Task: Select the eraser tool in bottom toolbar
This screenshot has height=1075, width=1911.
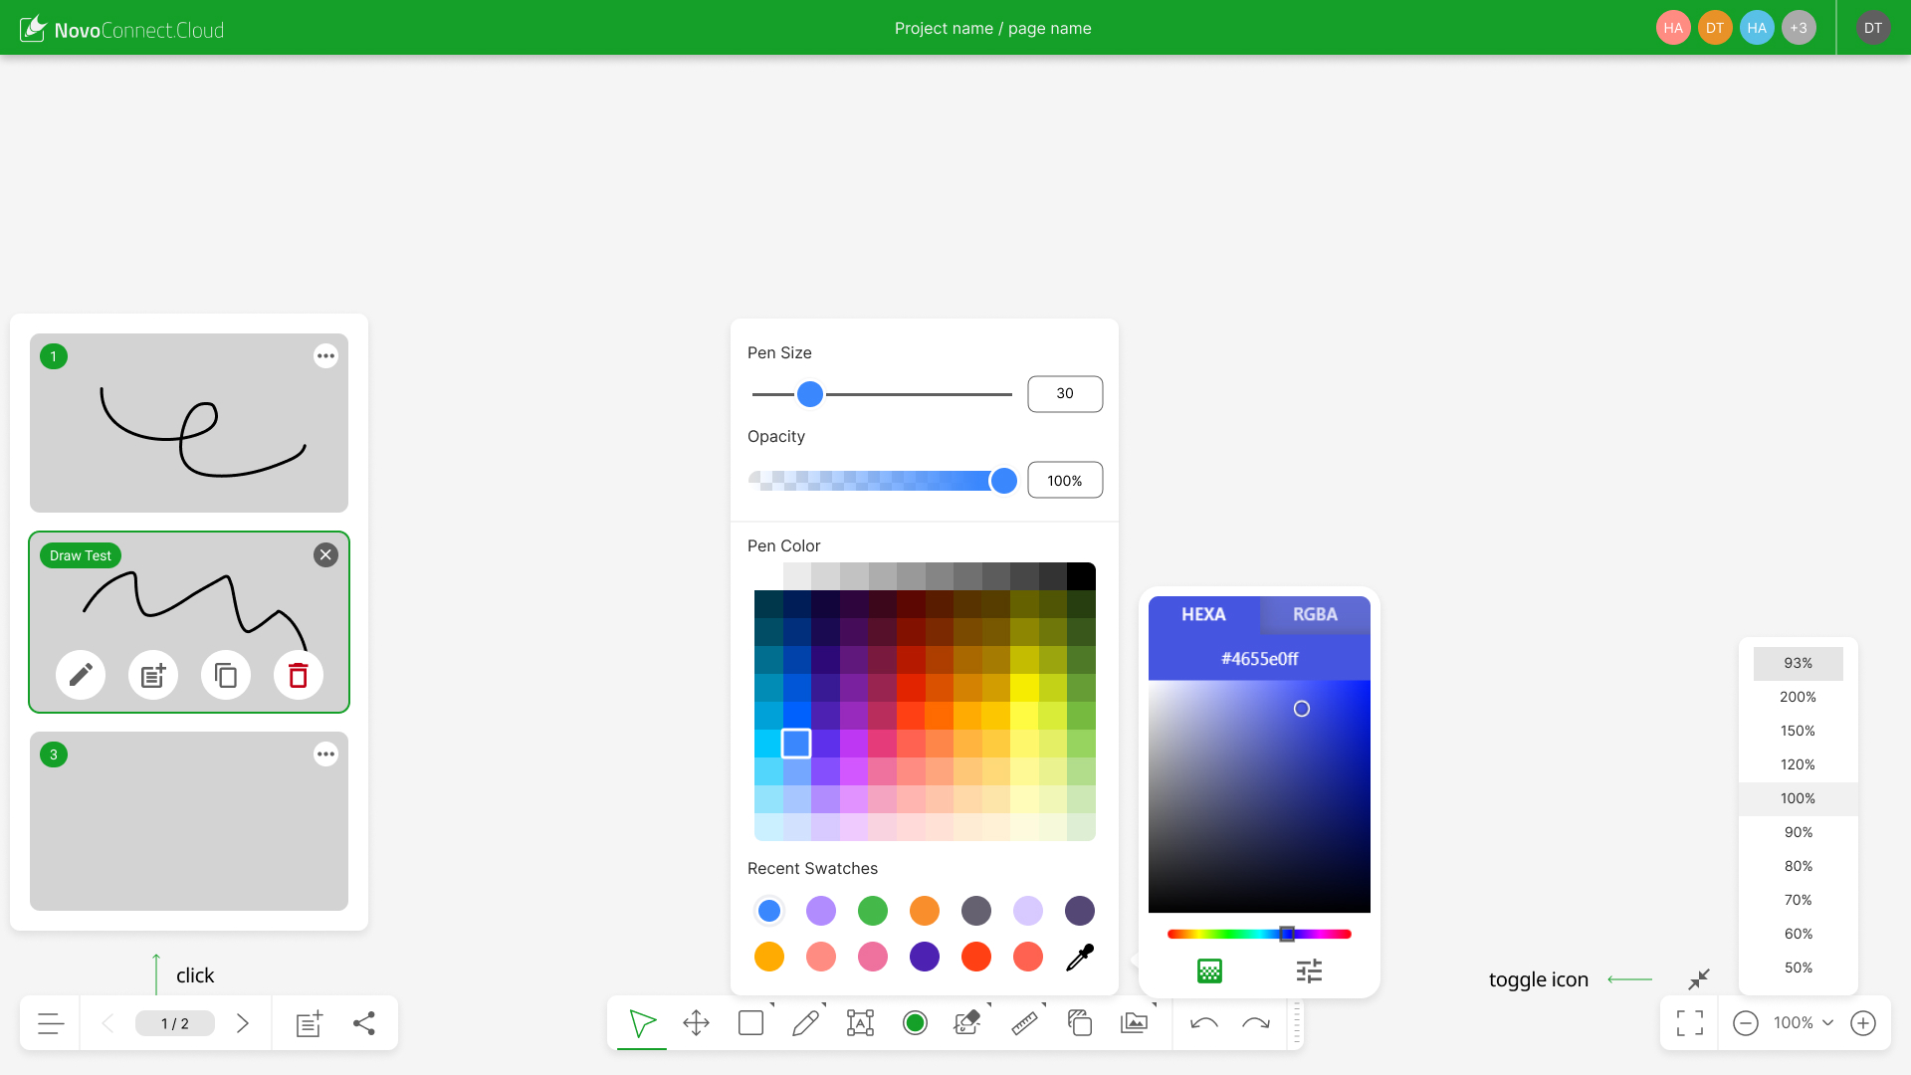Action: click(x=966, y=1023)
